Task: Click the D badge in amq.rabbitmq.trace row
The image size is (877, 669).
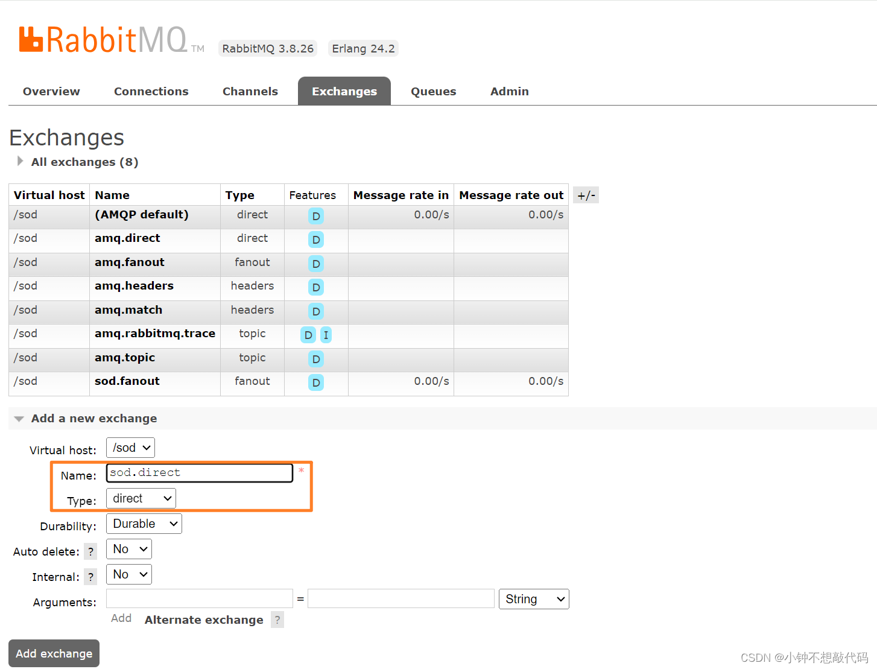Action: coord(308,335)
